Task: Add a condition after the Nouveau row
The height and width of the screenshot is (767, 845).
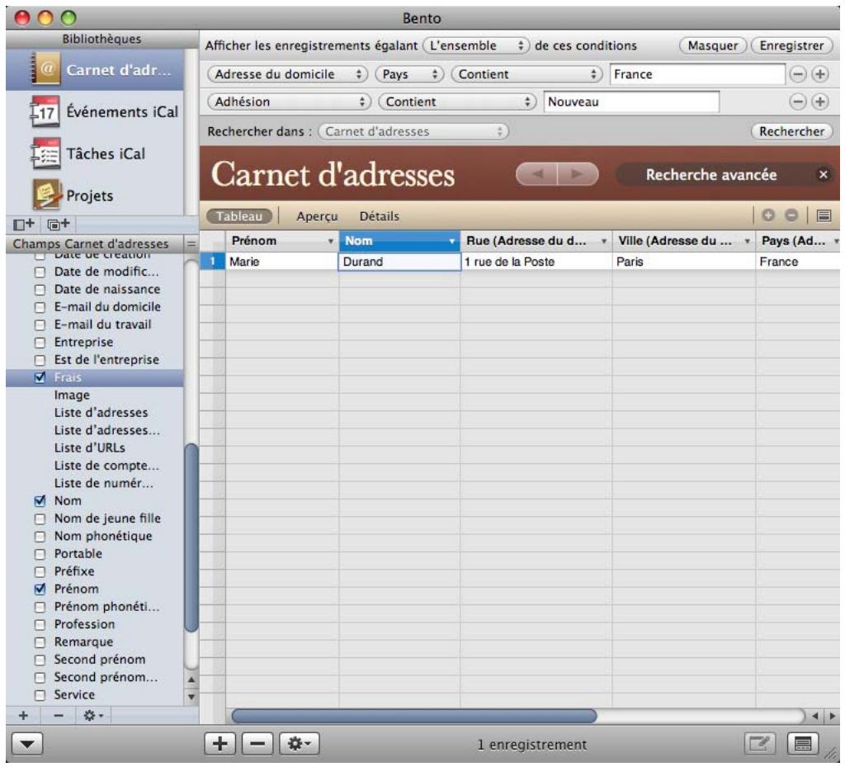Action: pyautogui.click(x=820, y=102)
